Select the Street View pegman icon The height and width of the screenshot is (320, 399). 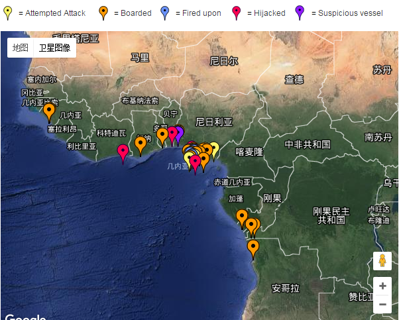click(382, 261)
